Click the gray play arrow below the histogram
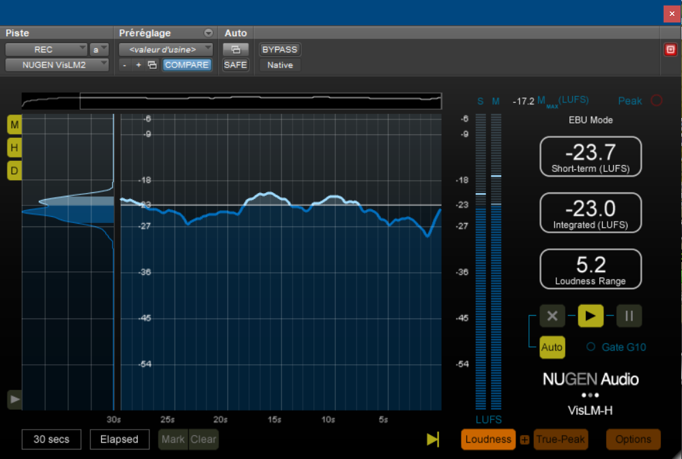 coord(14,400)
